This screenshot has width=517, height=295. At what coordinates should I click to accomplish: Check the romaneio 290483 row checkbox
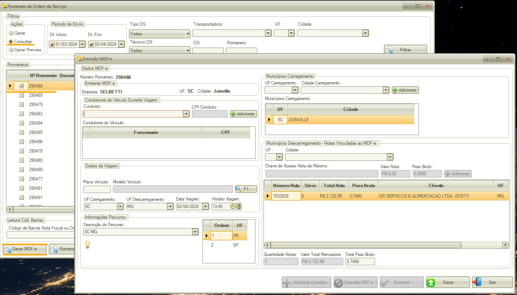[x=21, y=114]
